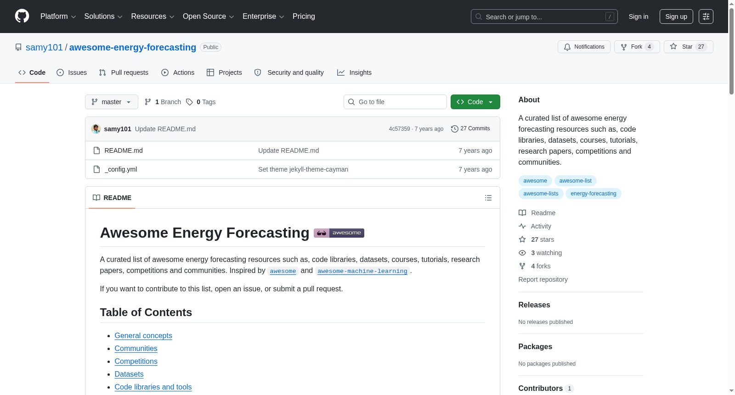The width and height of the screenshot is (735, 395).
Task: Open the command palette icon button
Action: click(706, 17)
